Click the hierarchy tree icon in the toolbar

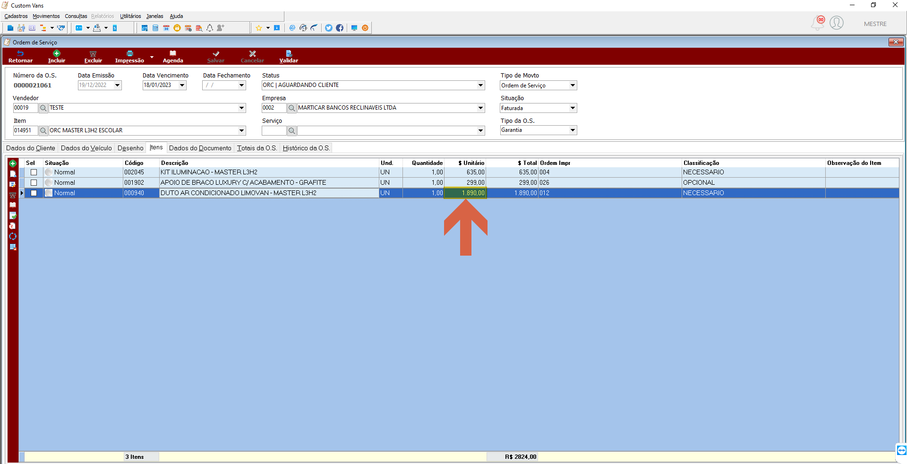(x=43, y=28)
